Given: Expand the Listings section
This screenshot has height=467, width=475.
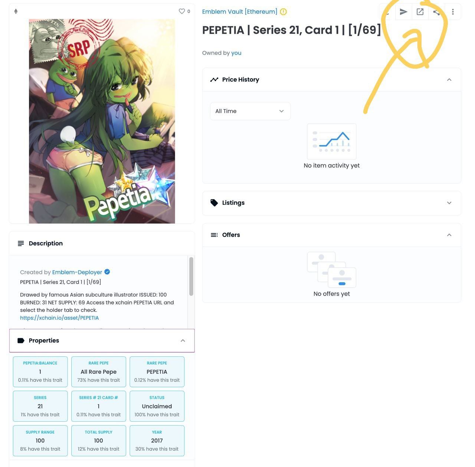Looking at the screenshot, I should [x=449, y=203].
